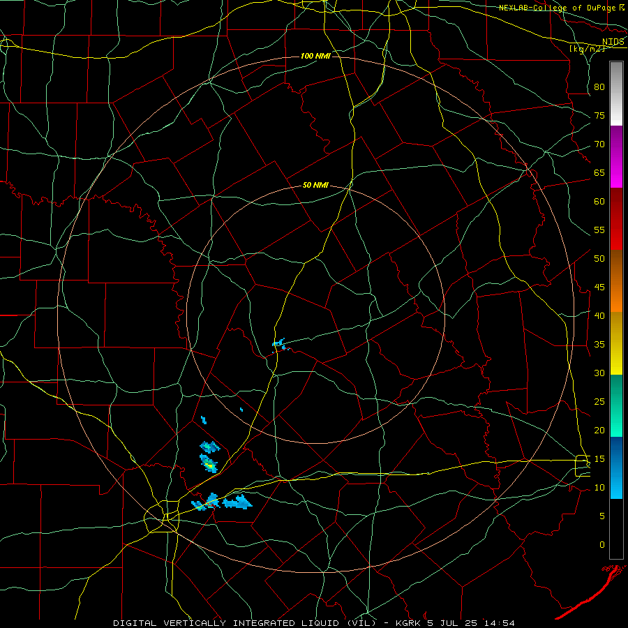Click the 100 NMI range ring label
Image resolution: width=628 pixels, height=628 pixels.
pos(315,56)
